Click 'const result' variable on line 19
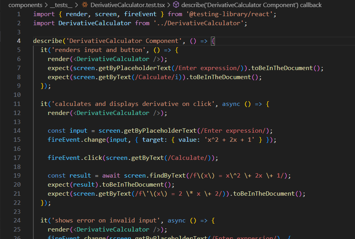Screen dimensions: 355x239 [69, 176]
